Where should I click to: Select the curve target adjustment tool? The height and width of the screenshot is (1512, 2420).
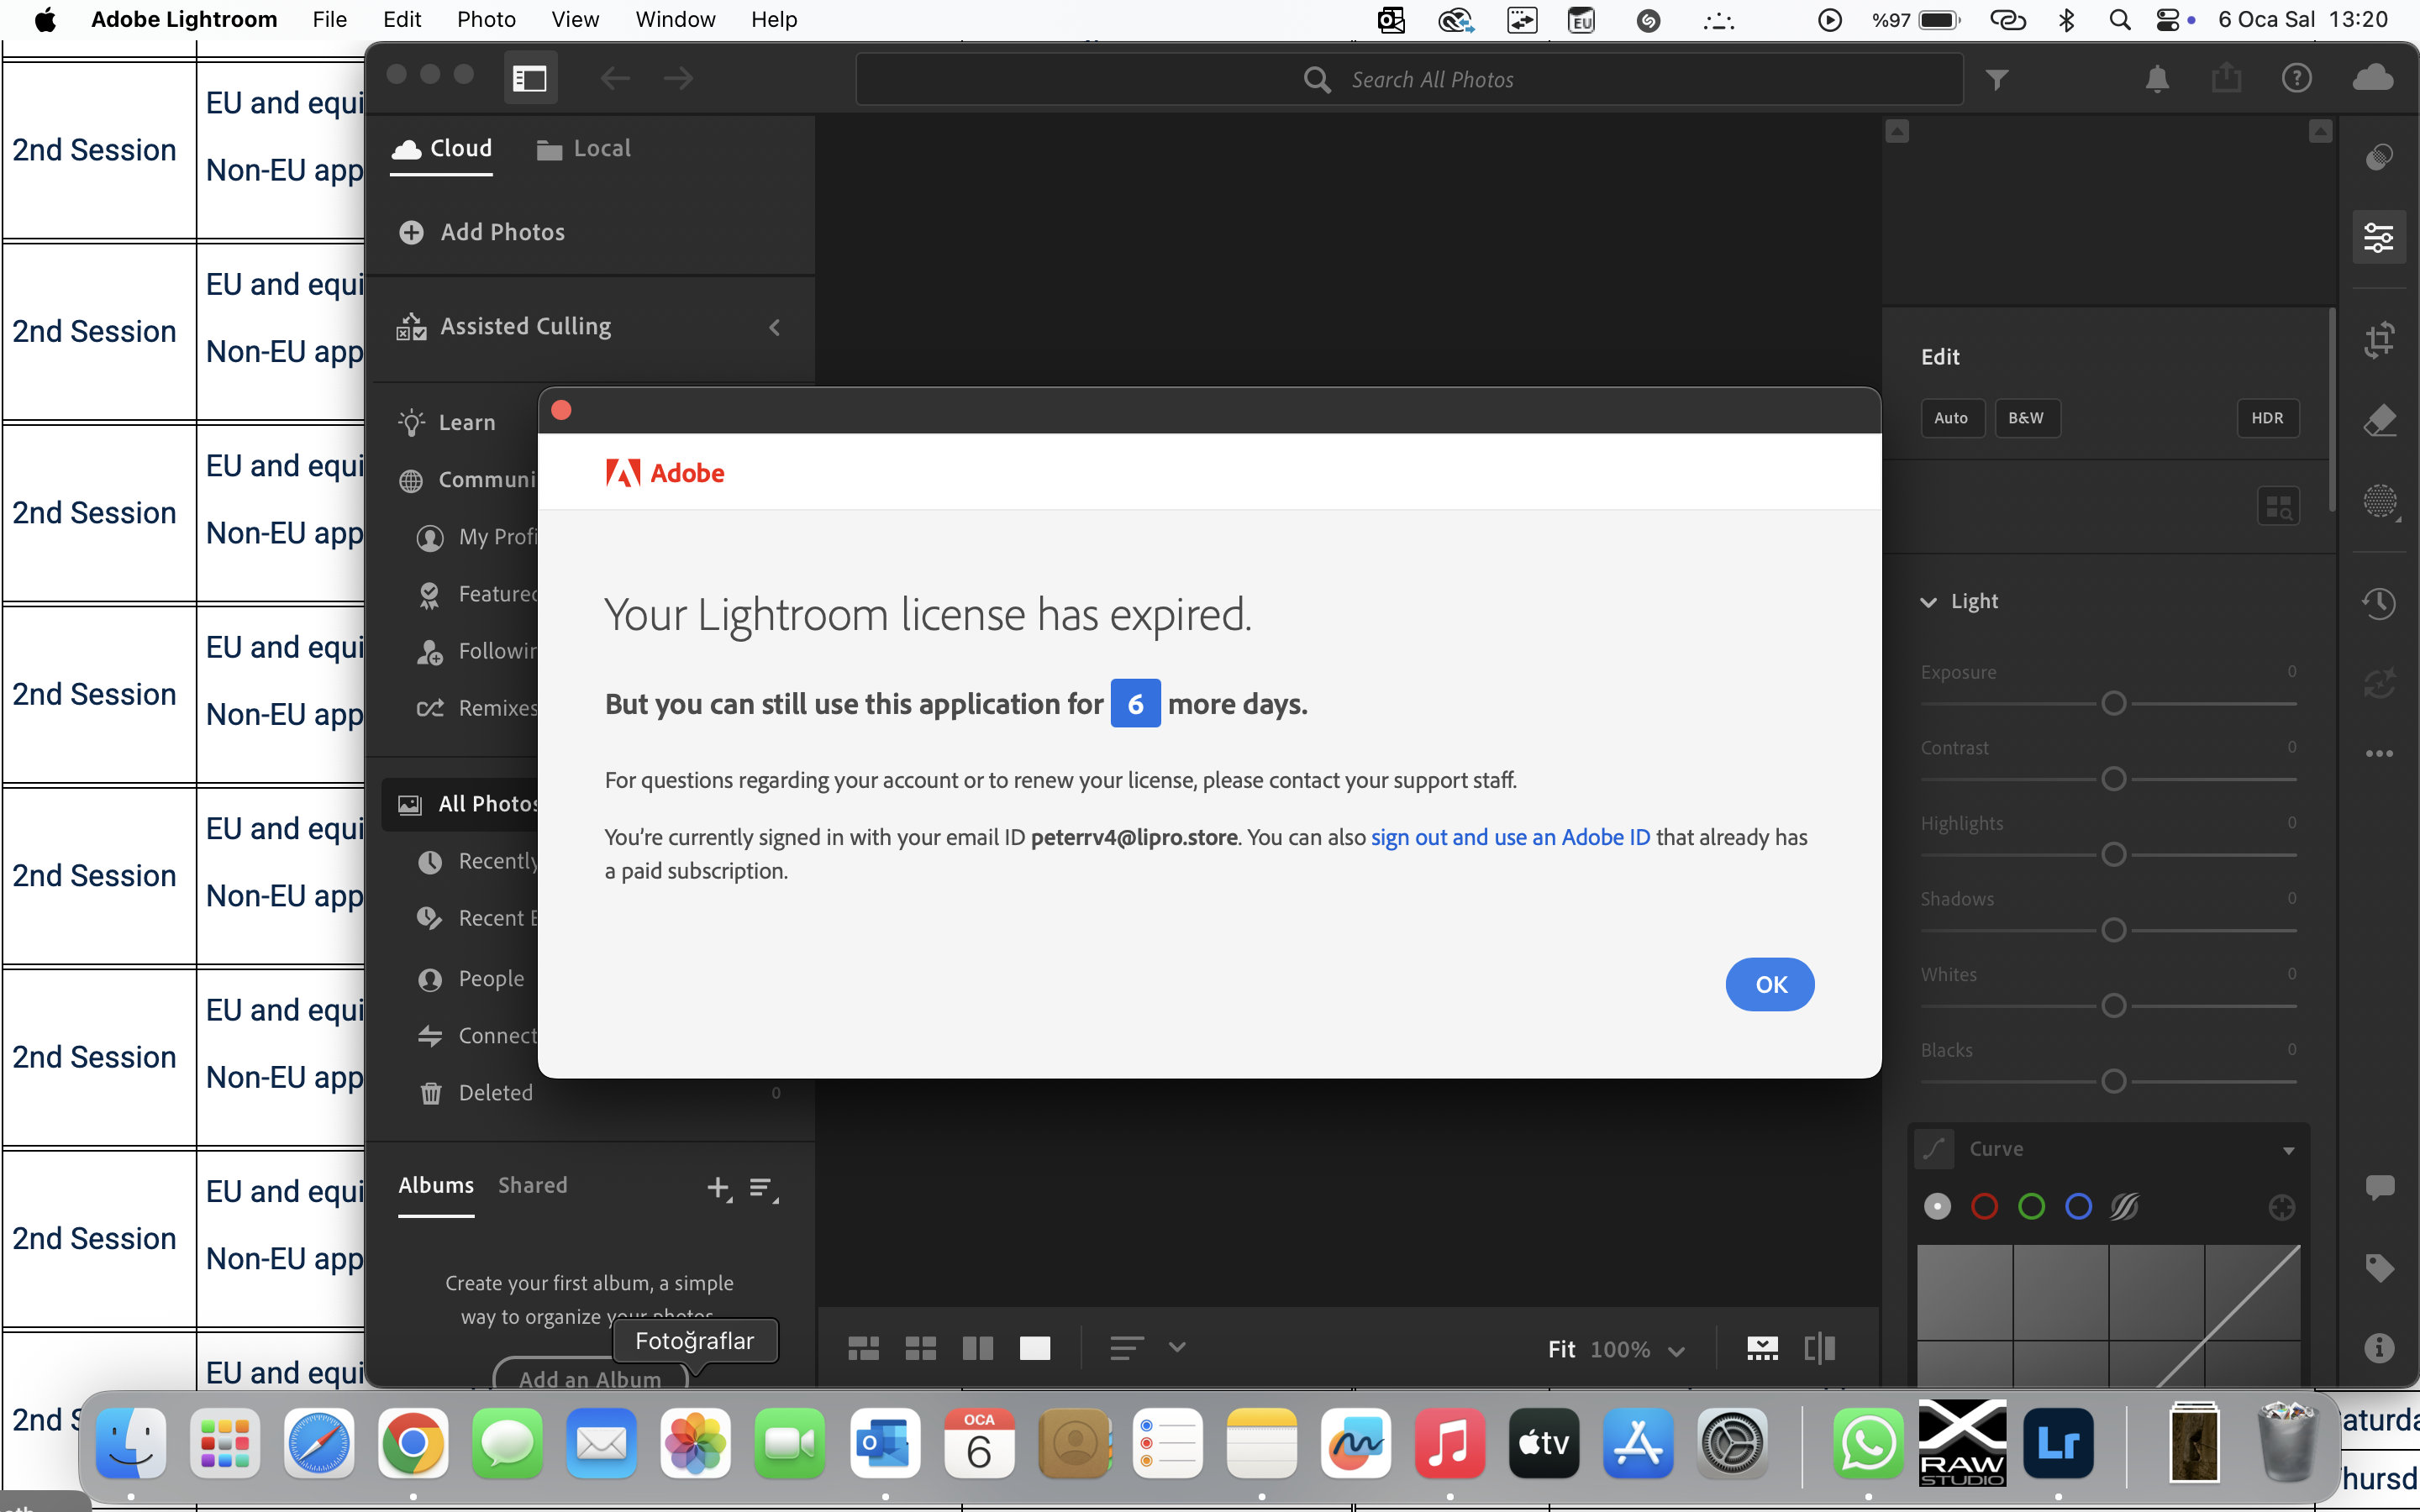point(2281,1208)
